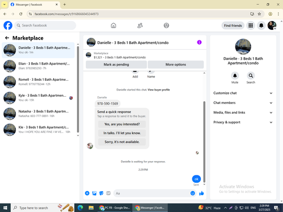Send quick response In talks. I'll let you know.

click(122, 133)
